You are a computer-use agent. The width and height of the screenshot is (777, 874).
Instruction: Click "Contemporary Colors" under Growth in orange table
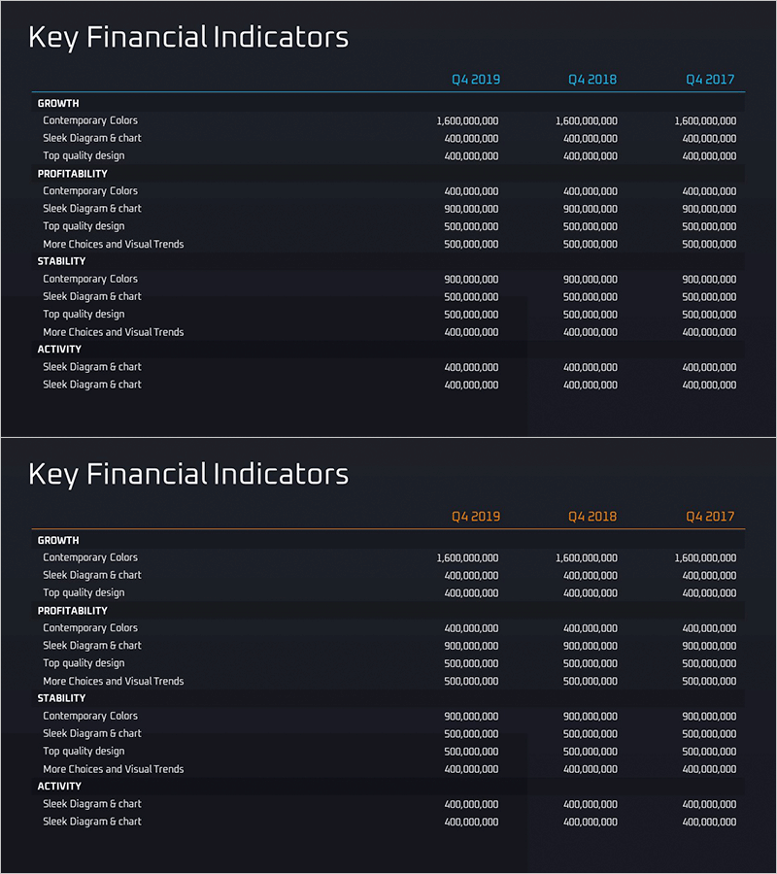tap(90, 557)
